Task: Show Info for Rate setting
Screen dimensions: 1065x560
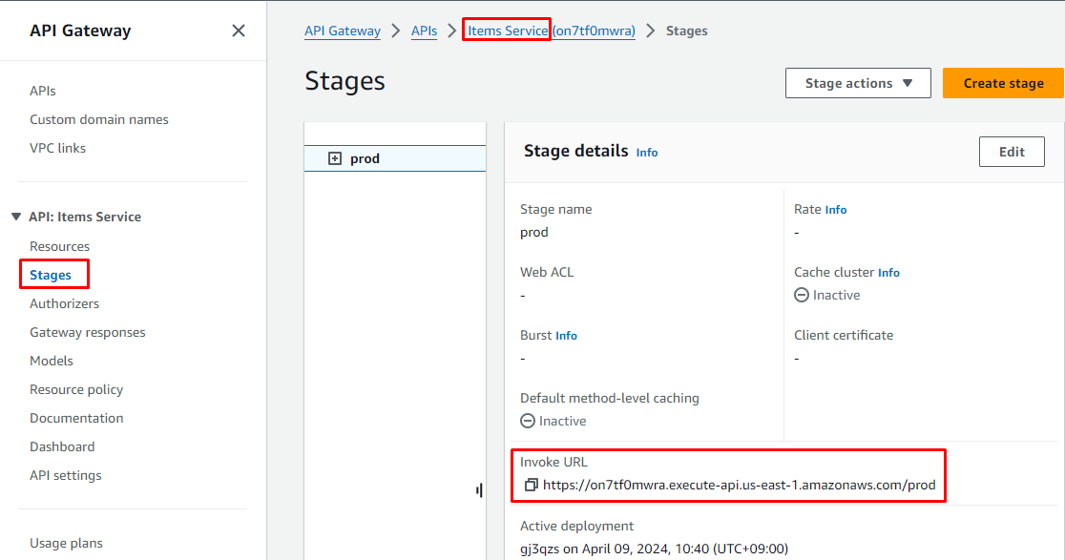Action: click(836, 210)
